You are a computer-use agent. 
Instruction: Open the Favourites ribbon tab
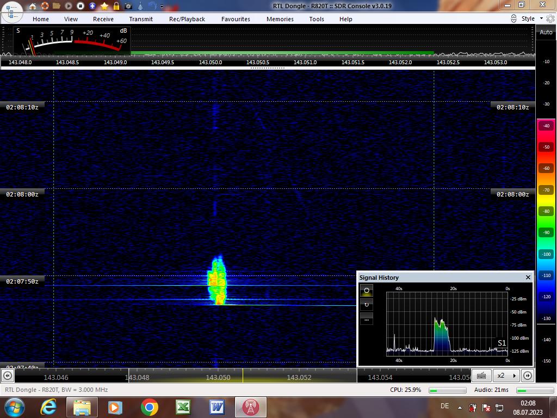click(x=236, y=19)
